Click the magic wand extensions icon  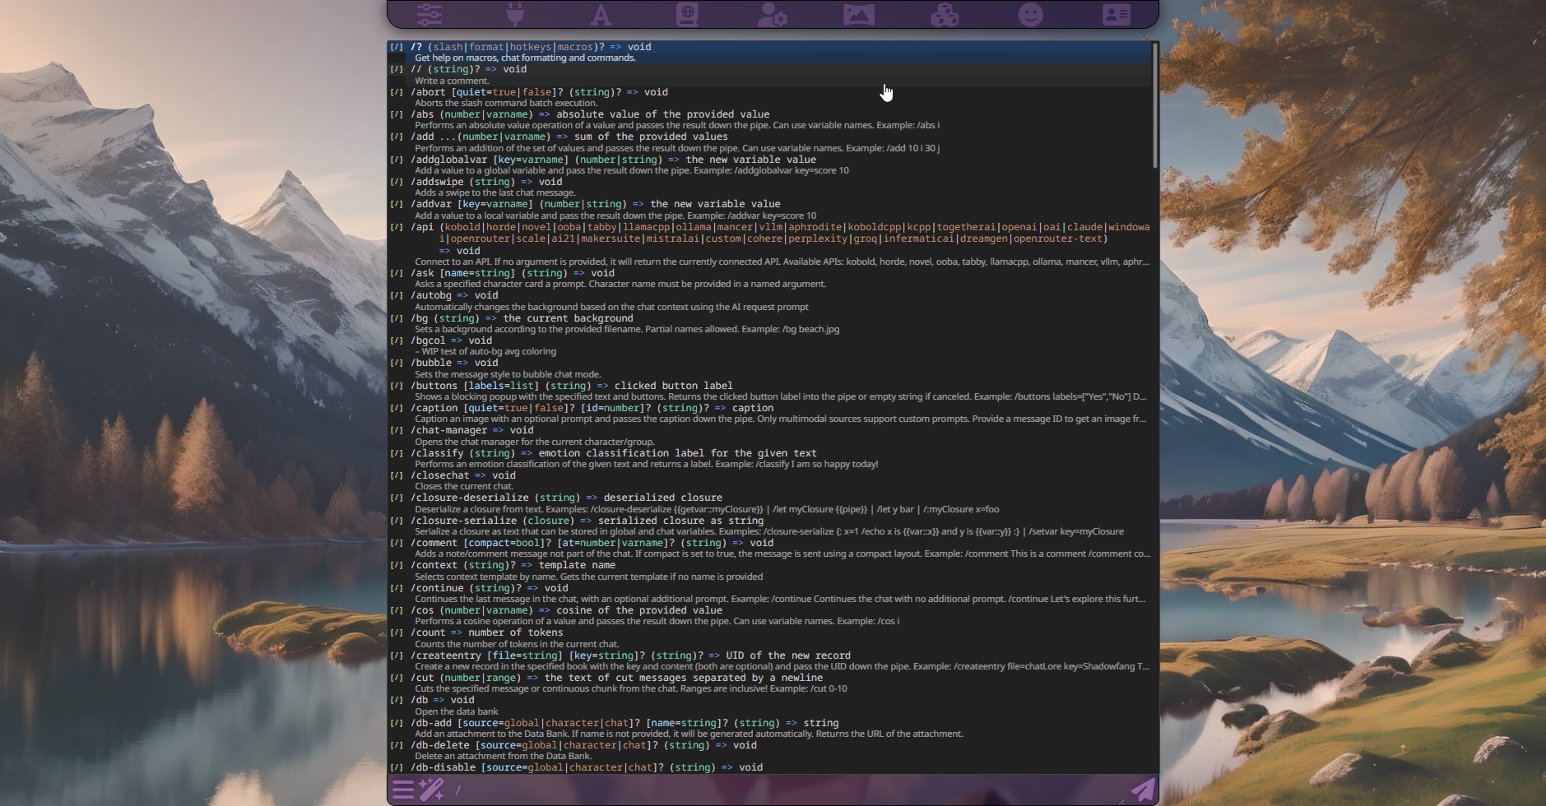[x=432, y=790]
